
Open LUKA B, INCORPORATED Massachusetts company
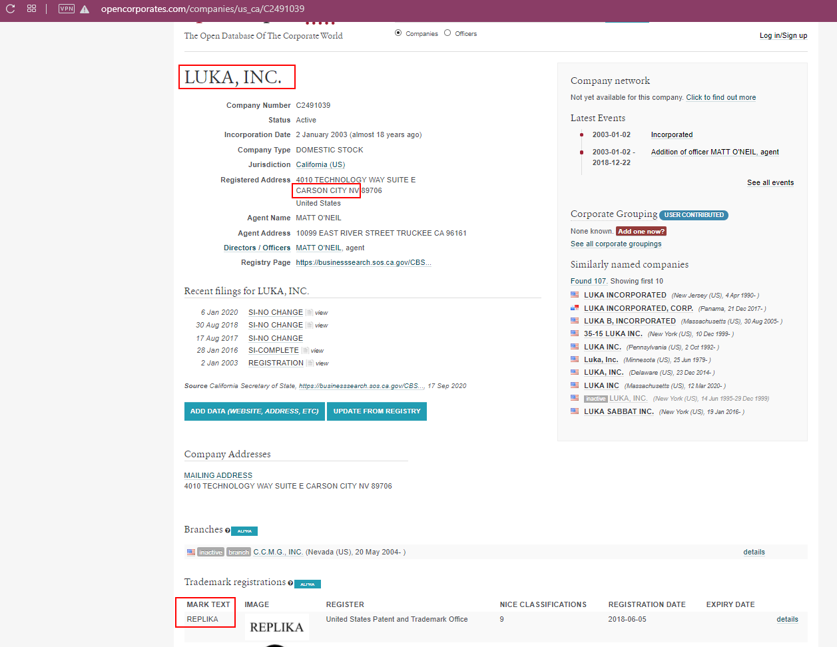630,322
